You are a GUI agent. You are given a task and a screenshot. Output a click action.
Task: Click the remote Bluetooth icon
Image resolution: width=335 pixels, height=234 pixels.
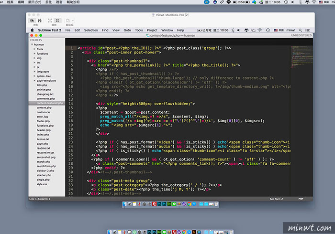(x=233, y=30)
